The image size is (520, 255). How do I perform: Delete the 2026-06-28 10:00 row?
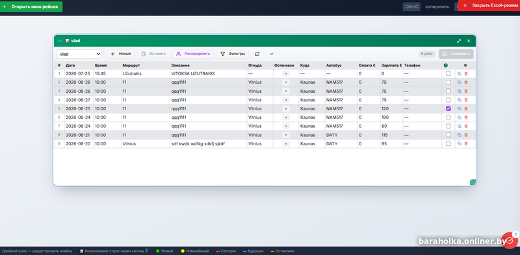(x=466, y=91)
